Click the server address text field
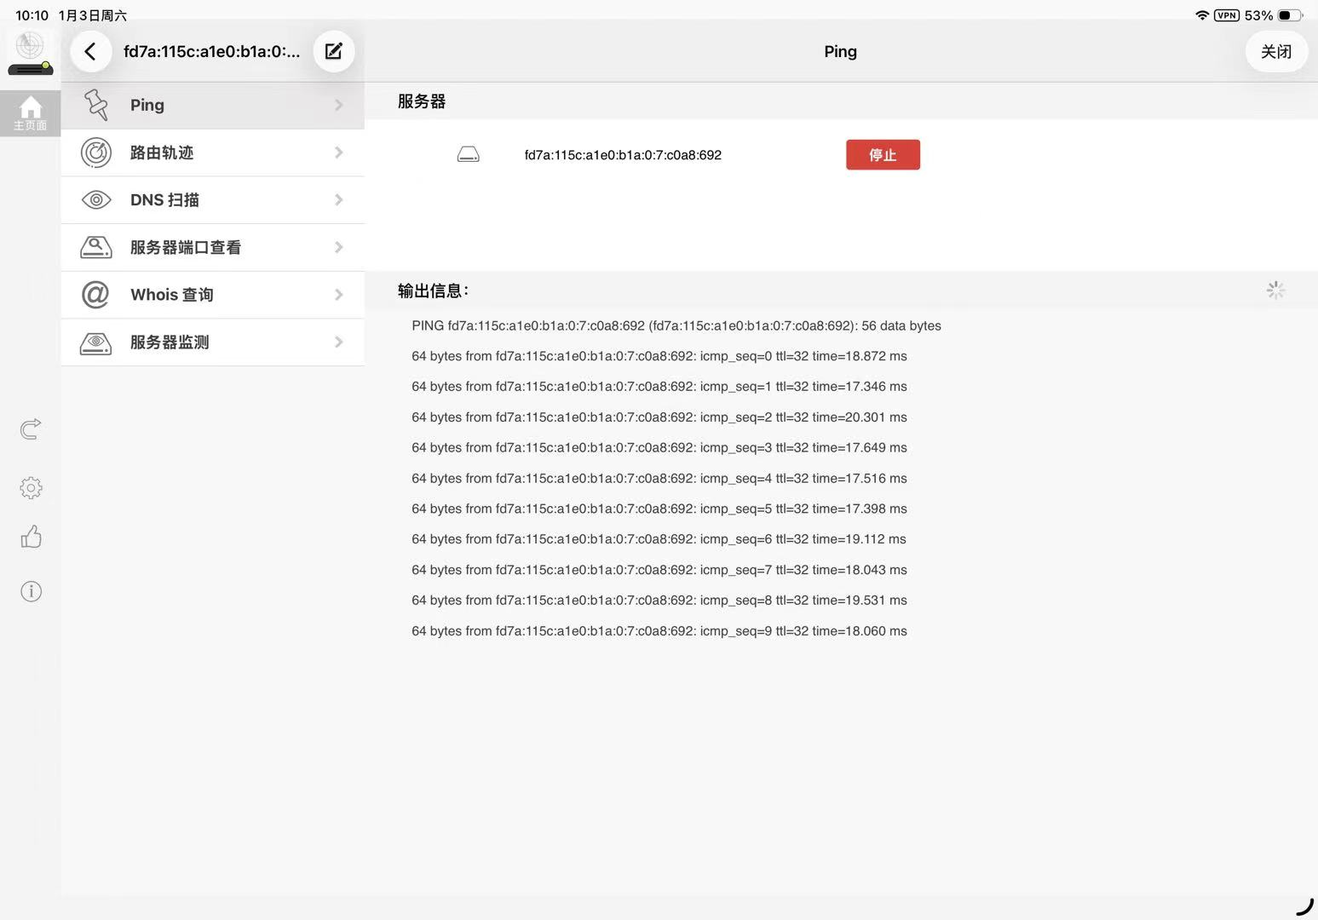The width and height of the screenshot is (1318, 920). click(623, 155)
